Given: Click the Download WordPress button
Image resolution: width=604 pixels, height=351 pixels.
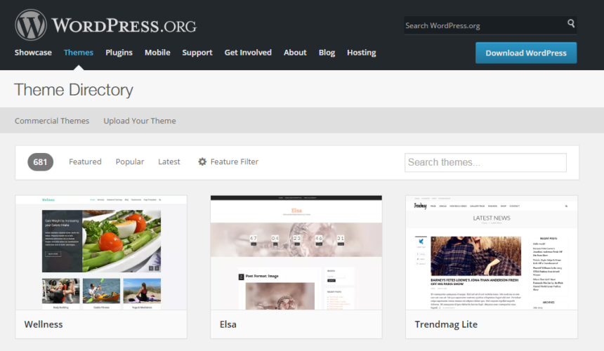Looking at the screenshot, I should point(526,53).
